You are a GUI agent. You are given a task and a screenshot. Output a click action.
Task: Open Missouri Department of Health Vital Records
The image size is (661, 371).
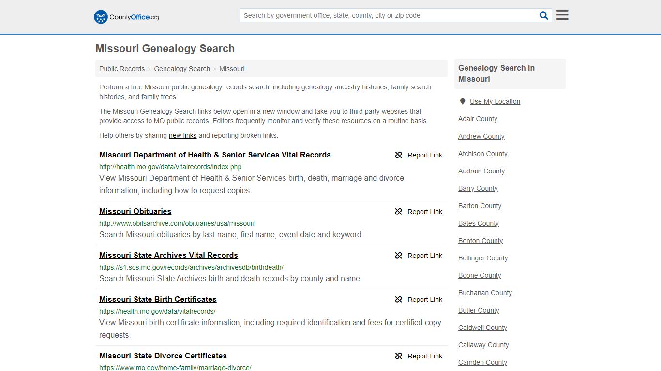pos(215,155)
